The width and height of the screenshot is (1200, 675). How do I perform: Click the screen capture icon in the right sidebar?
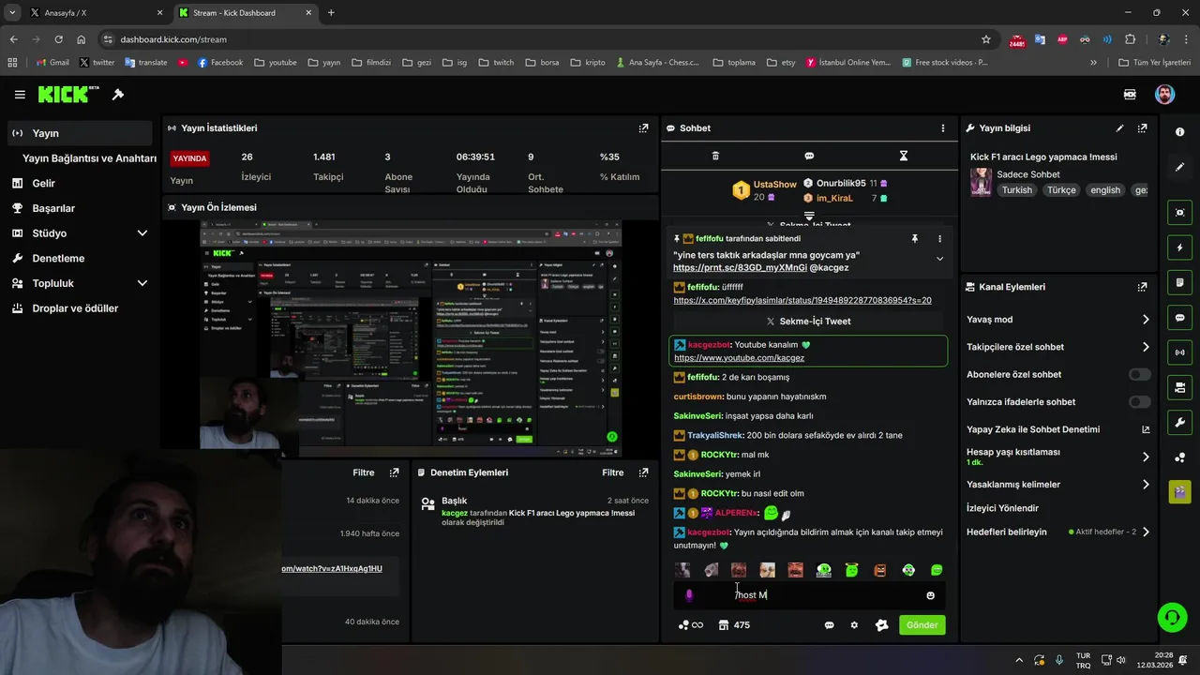click(1179, 213)
